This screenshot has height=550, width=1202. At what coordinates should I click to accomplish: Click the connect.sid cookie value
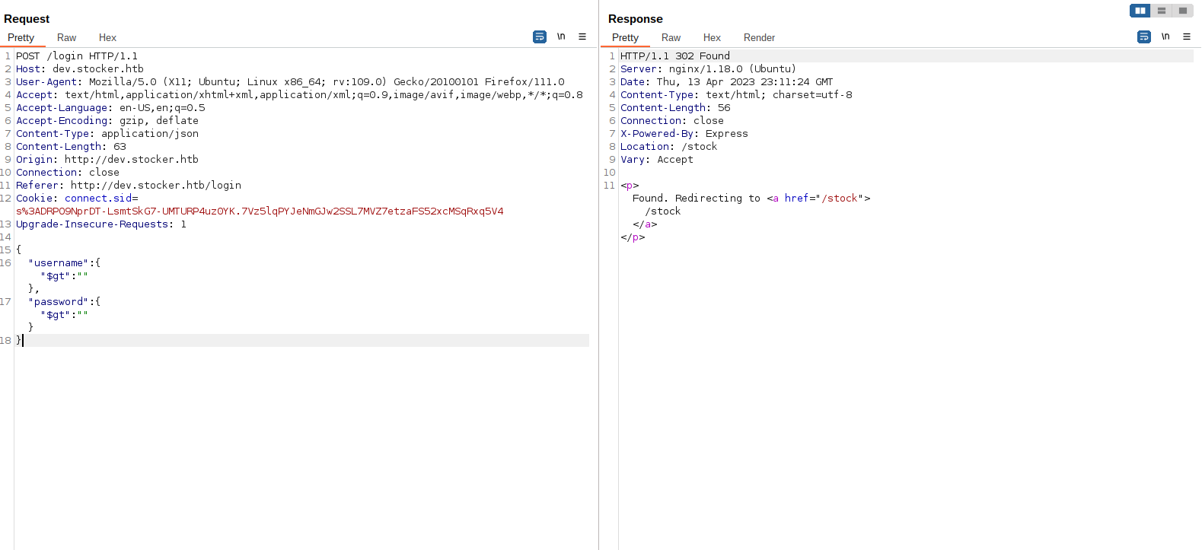(x=260, y=211)
